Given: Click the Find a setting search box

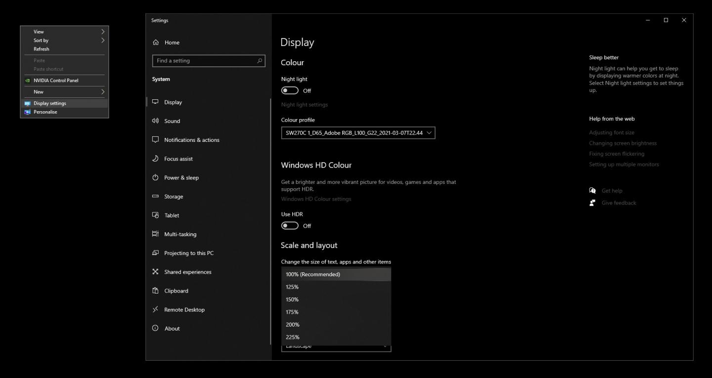Looking at the screenshot, I should point(205,61).
